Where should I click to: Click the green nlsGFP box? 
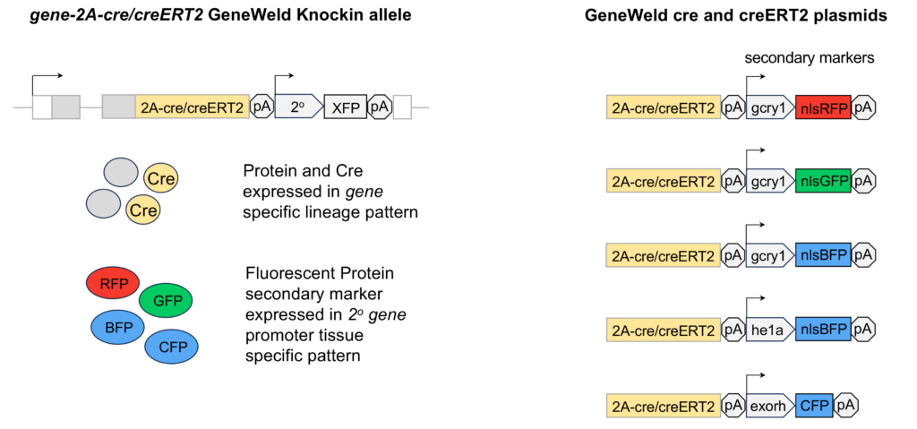pyautogui.click(x=823, y=182)
